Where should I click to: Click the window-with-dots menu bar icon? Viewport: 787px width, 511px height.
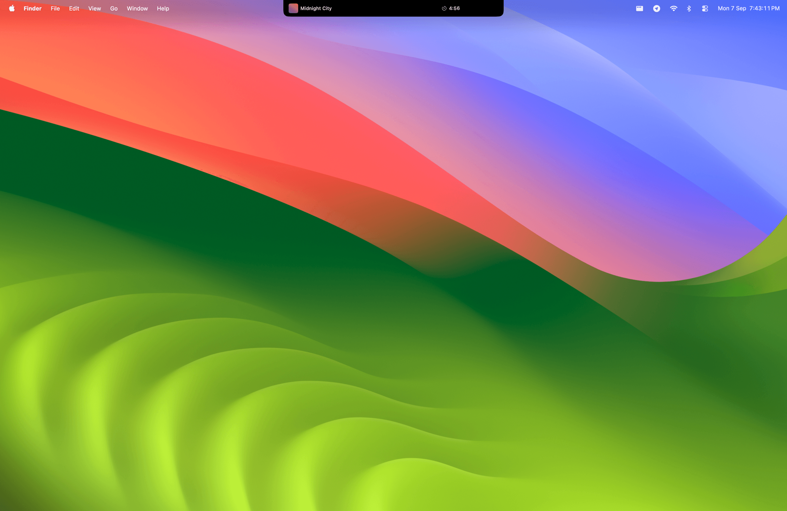pos(639,8)
